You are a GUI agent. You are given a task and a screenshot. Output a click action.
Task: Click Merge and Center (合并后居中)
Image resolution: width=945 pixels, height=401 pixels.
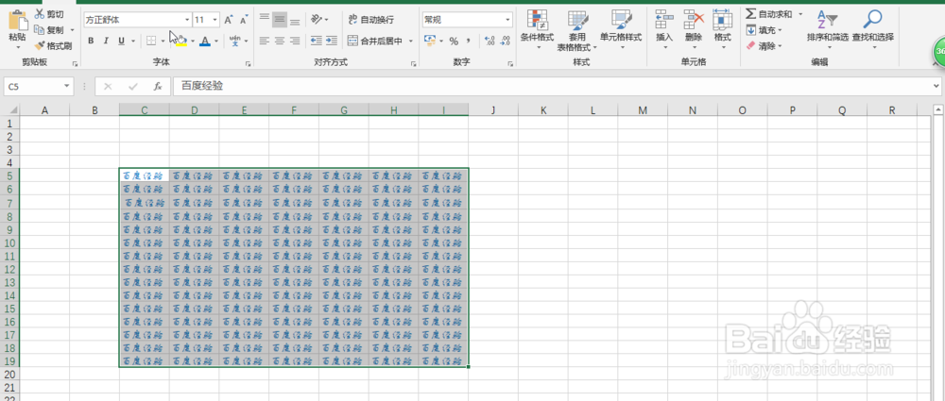coord(375,41)
